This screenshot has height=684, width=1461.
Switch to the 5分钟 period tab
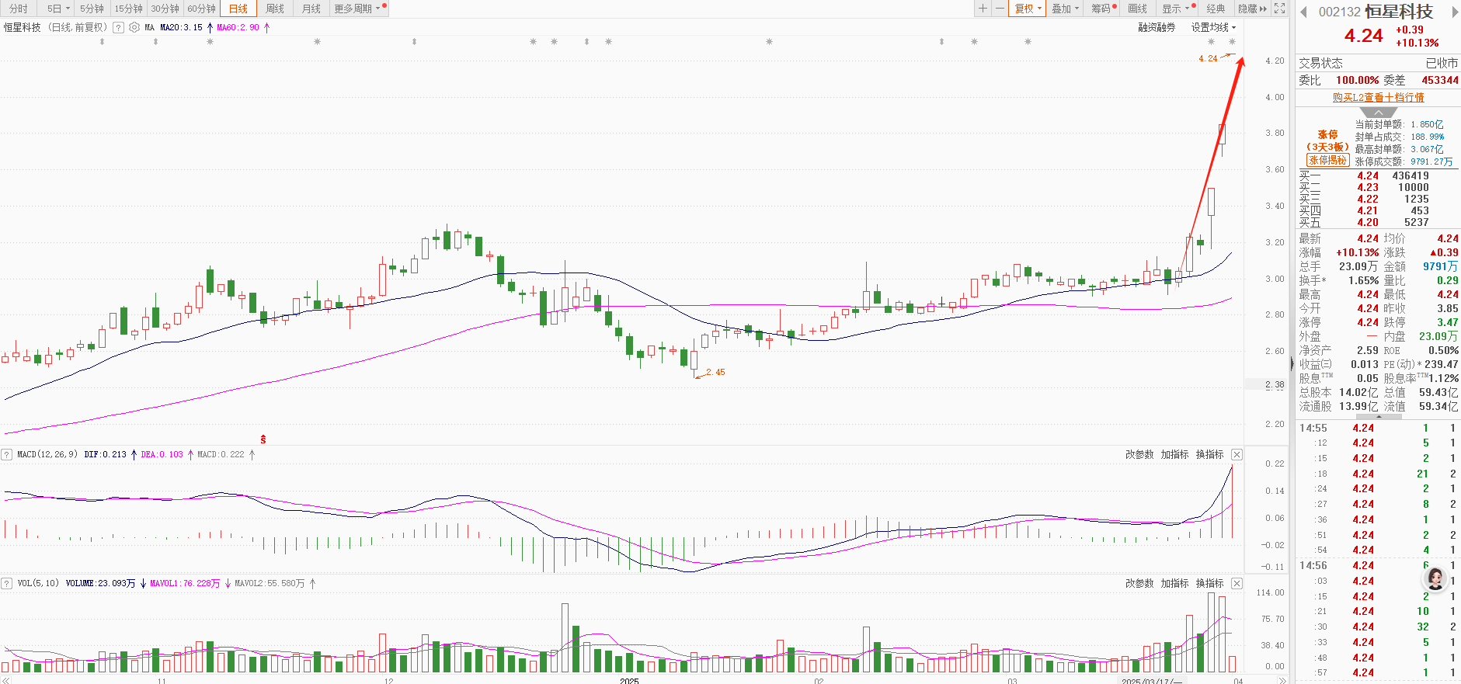click(x=92, y=9)
